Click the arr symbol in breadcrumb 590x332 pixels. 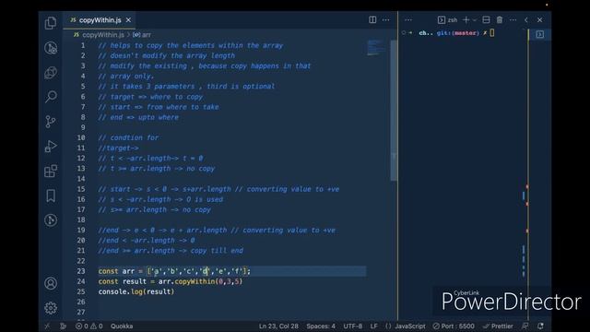click(x=147, y=35)
